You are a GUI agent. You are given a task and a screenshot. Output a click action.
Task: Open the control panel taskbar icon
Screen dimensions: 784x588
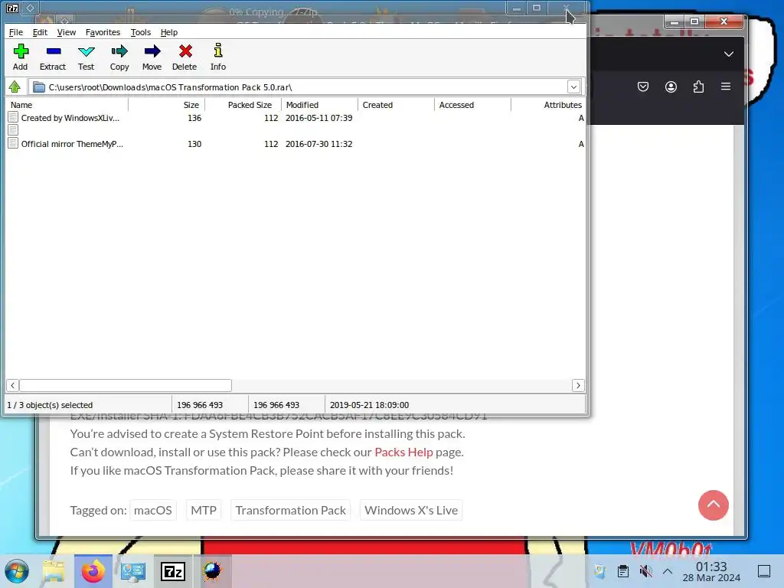(x=133, y=571)
